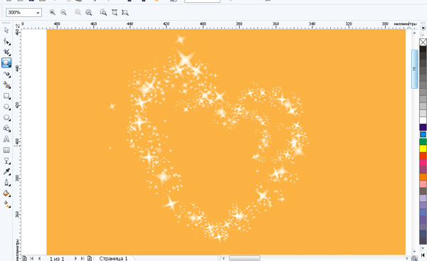Select the 'Страница 1' page tab
Viewport: 427px width, 261px height.
pos(113,258)
